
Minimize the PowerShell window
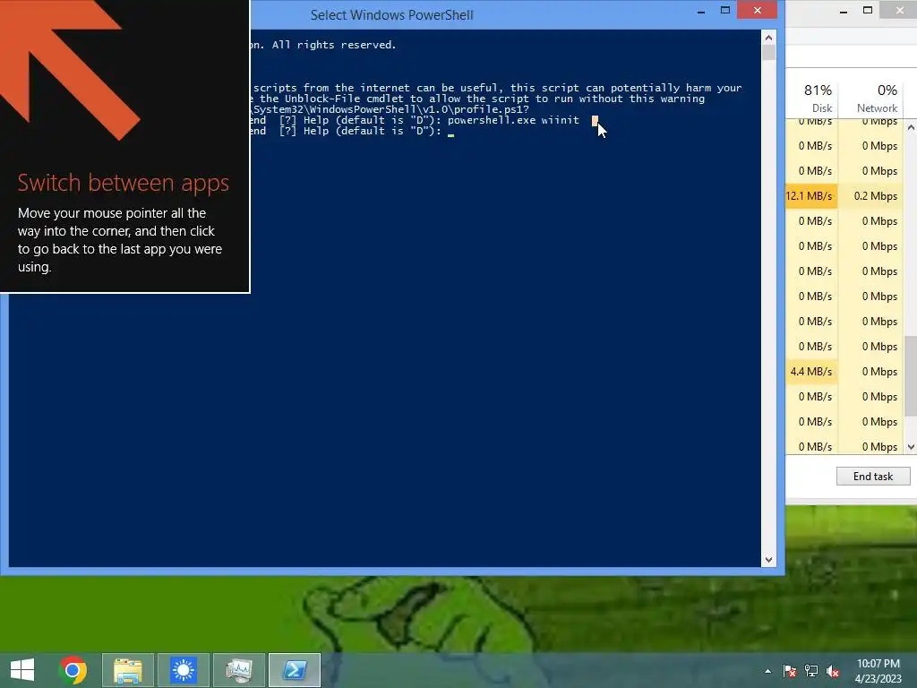[x=701, y=11]
